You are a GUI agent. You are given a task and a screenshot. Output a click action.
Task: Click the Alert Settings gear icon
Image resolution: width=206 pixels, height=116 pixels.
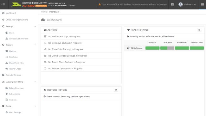pos(7,112)
